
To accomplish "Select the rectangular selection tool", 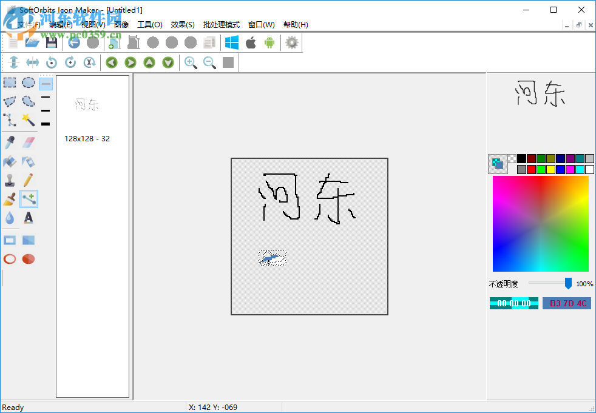I will pos(10,82).
